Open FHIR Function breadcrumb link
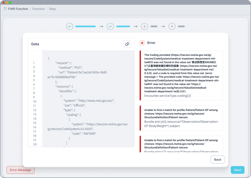The width and height of the screenshot is (251, 178). (x=18, y=9)
